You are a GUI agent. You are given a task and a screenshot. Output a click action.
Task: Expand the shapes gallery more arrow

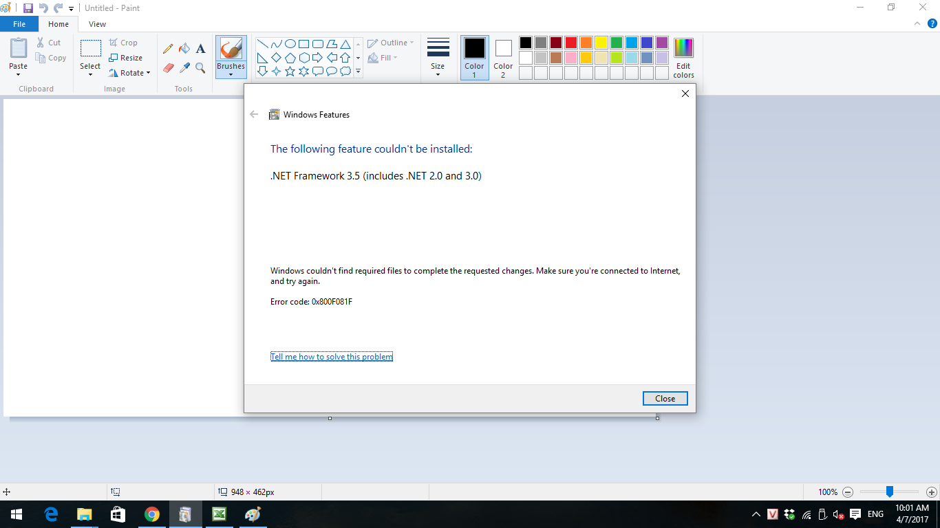point(358,71)
